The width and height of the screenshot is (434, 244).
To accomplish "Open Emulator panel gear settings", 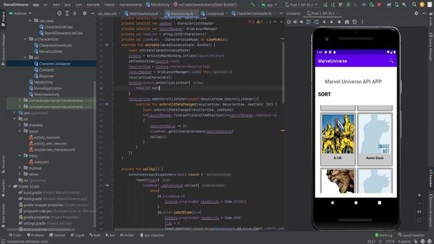I will (416, 14).
